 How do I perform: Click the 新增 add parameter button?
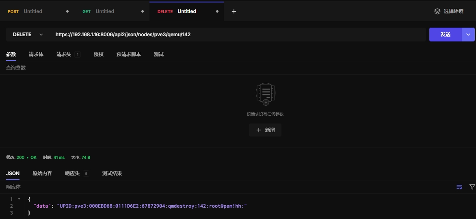(265, 130)
